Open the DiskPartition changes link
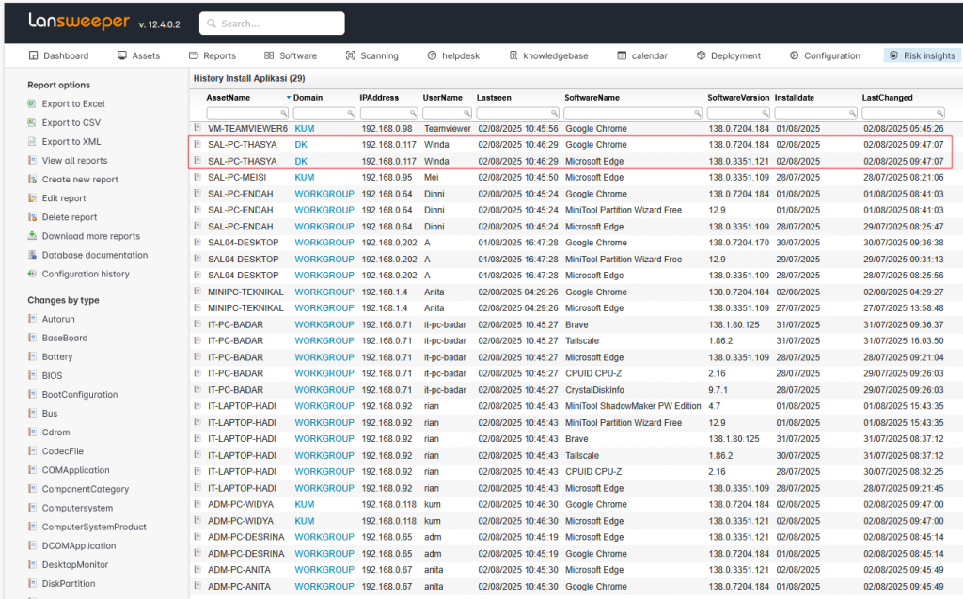This screenshot has width=963, height=599. tap(69, 584)
